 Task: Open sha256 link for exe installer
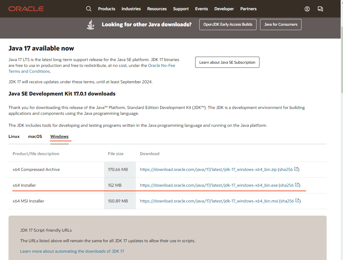287,185
